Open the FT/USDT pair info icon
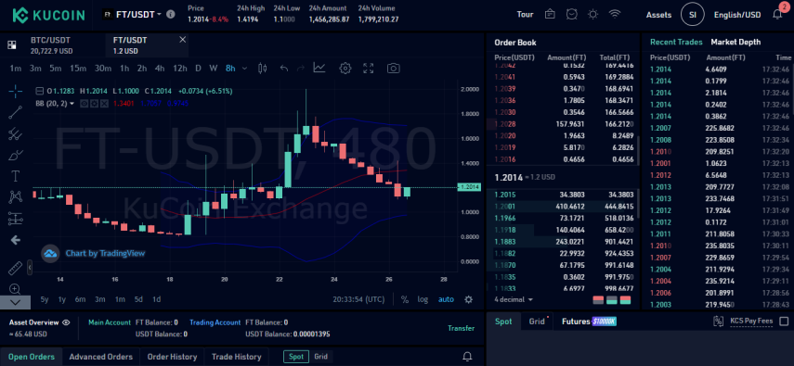The height and width of the screenshot is (366, 794). coord(171,14)
